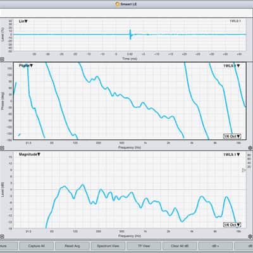This screenshot has width=253, height=253.
Task: Open the Phase plot type dropdown
Action: point(26,66)
